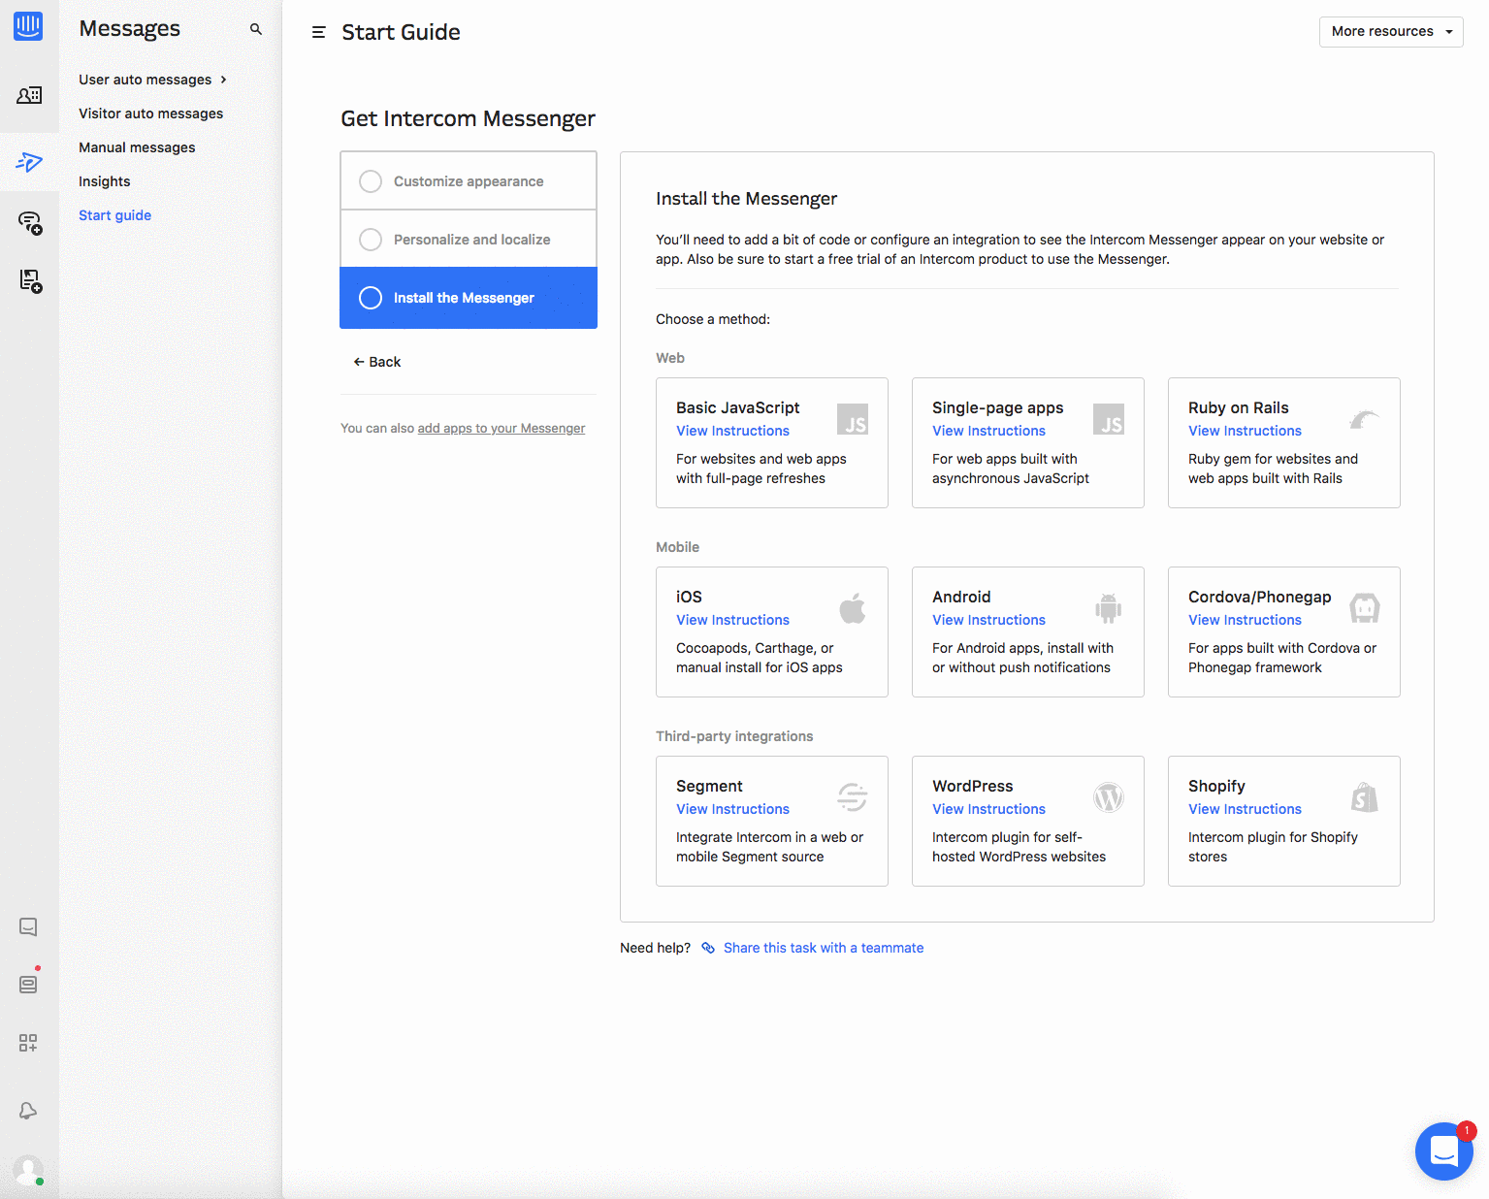This screenshot has width=1489, height=1199.
Task: View Instructions for Android
Action: pos(989,620)
